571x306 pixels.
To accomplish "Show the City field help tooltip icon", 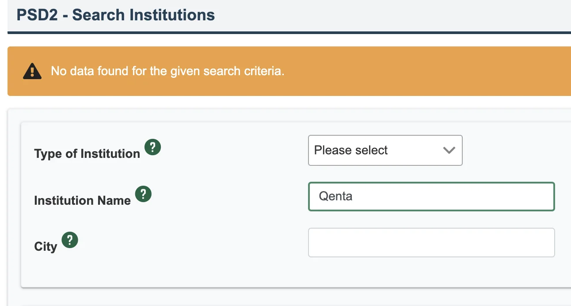I will [x=70, y=240].
